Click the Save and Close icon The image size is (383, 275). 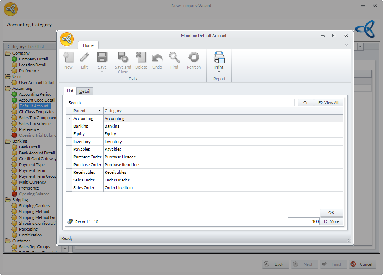123,58
